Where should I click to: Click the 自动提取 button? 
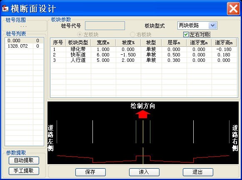point(24,160)
